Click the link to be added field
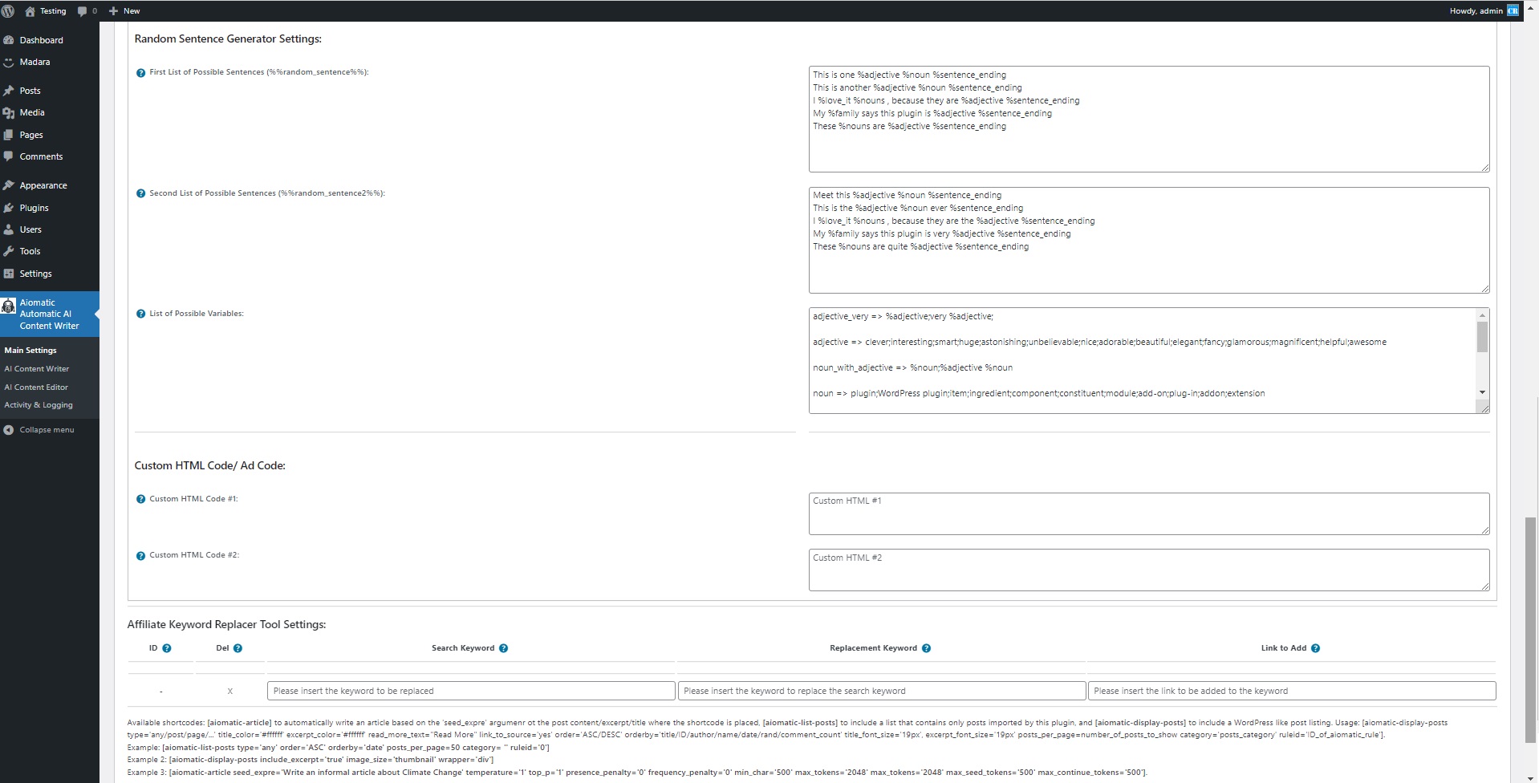Image resolution: width=1539 pixels, height=783 pixels. [x=1292, y=691]
